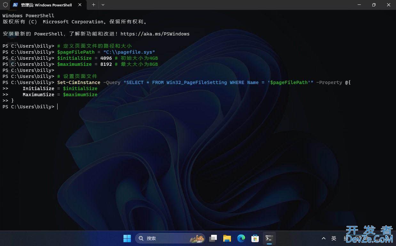Click the comment 定义页面文件的路径和大小

(94, 46)
